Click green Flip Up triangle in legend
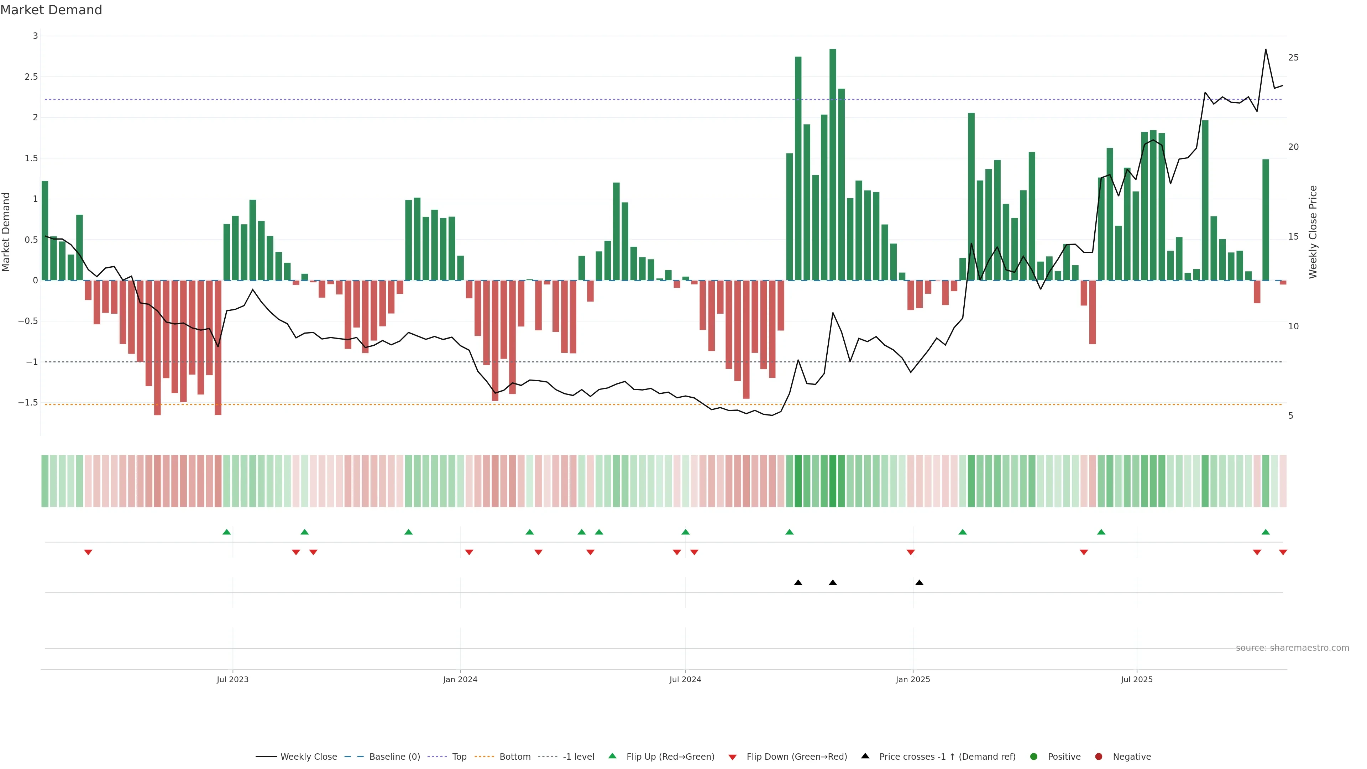1367x769 pixels. 612,756
